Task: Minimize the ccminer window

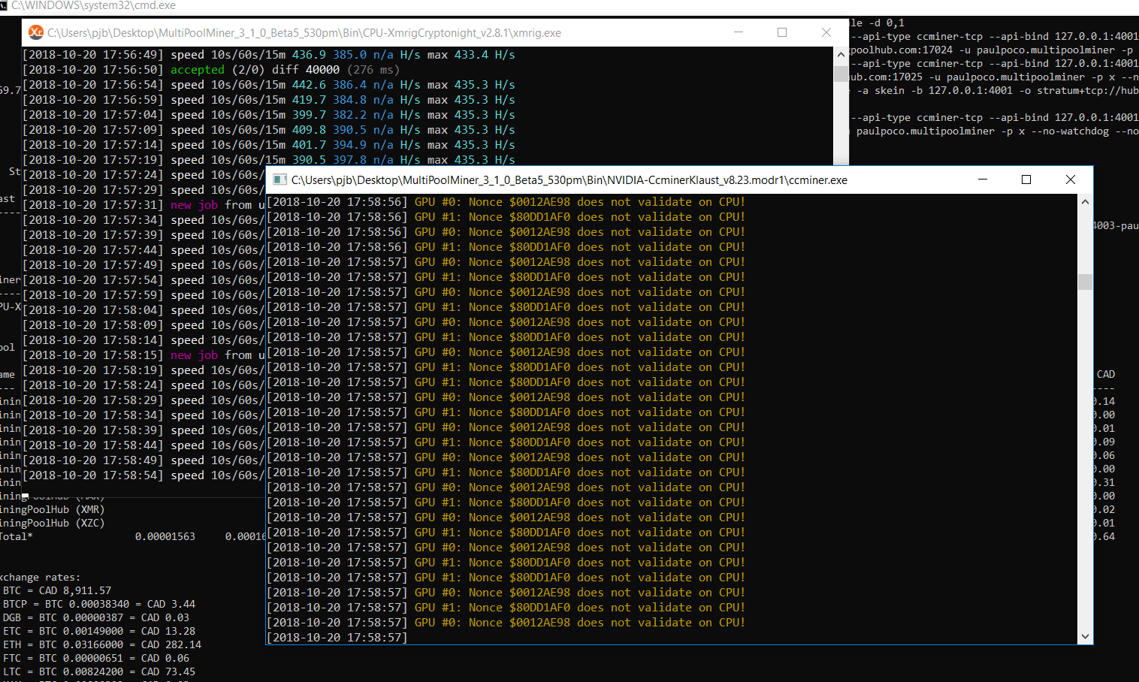Action: point(983,180)
